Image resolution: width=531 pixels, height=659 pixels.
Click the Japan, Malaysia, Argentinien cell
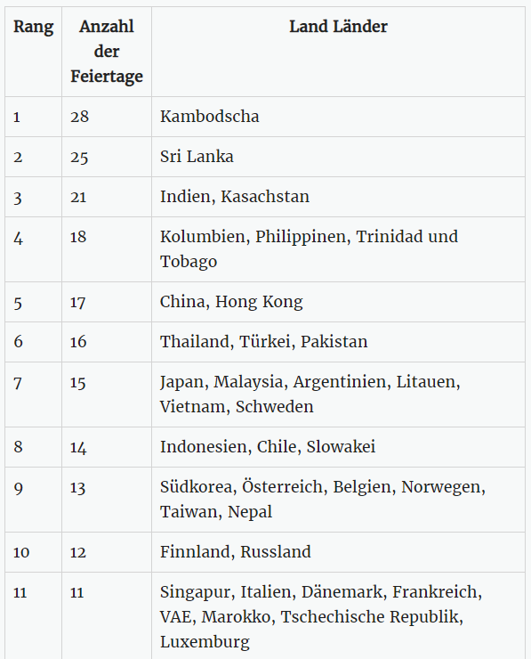pyautogui.click(x=338, y=395)
